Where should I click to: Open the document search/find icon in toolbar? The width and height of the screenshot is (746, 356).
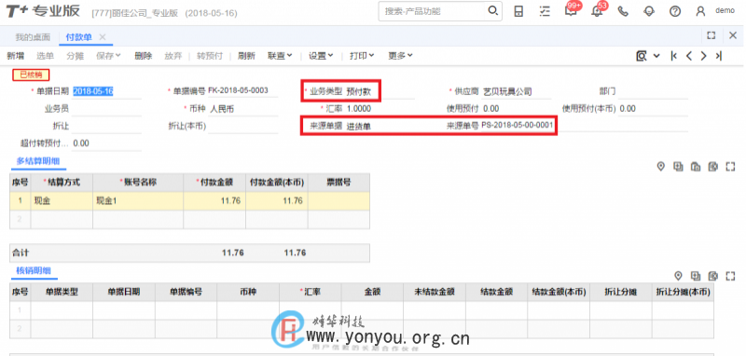point(642,56)
